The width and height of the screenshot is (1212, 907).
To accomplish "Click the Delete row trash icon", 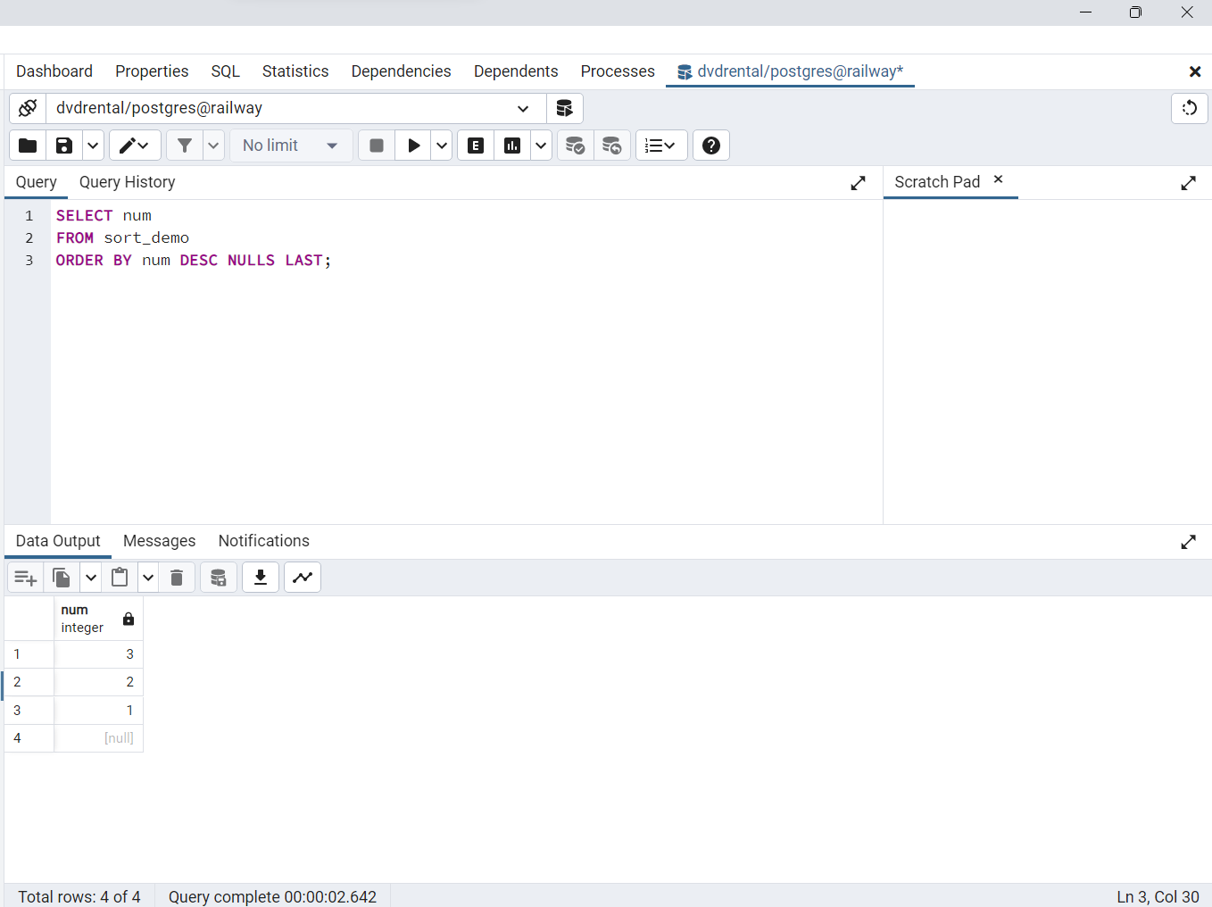I will (x=177, y=578).
